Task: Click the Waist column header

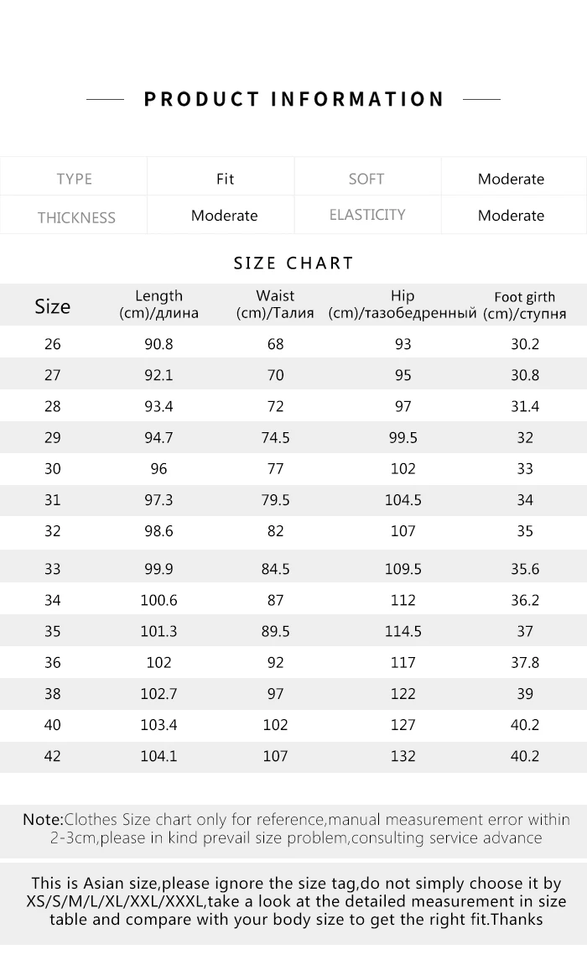Action: click(x=275, y=305)
